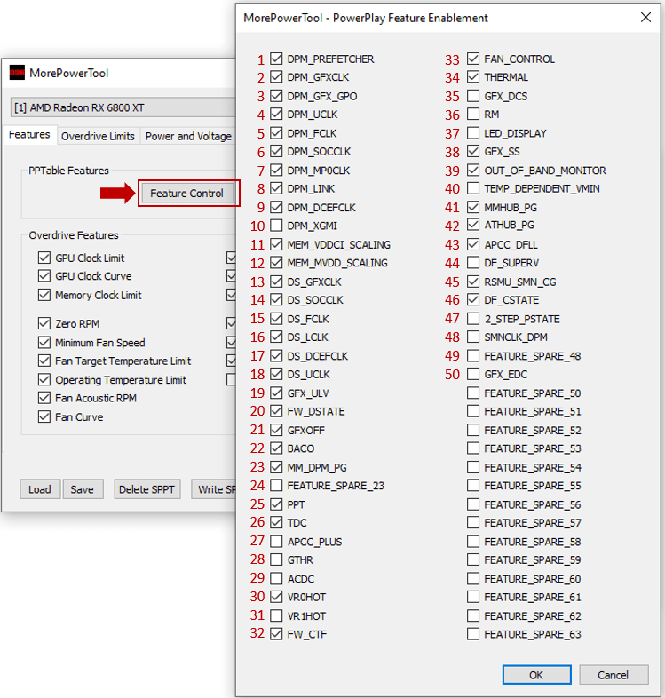Click the Load button
The width and height of the screenshot is (665, 698).
click(x=40, y=489)
